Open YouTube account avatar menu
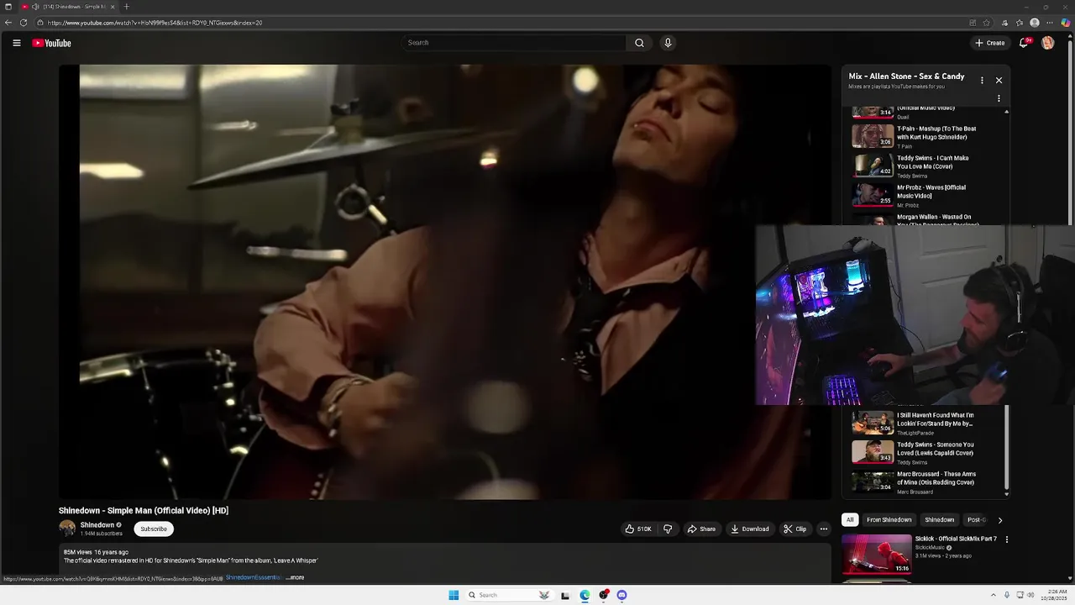1075x605 pixels. pos(1048,43)
